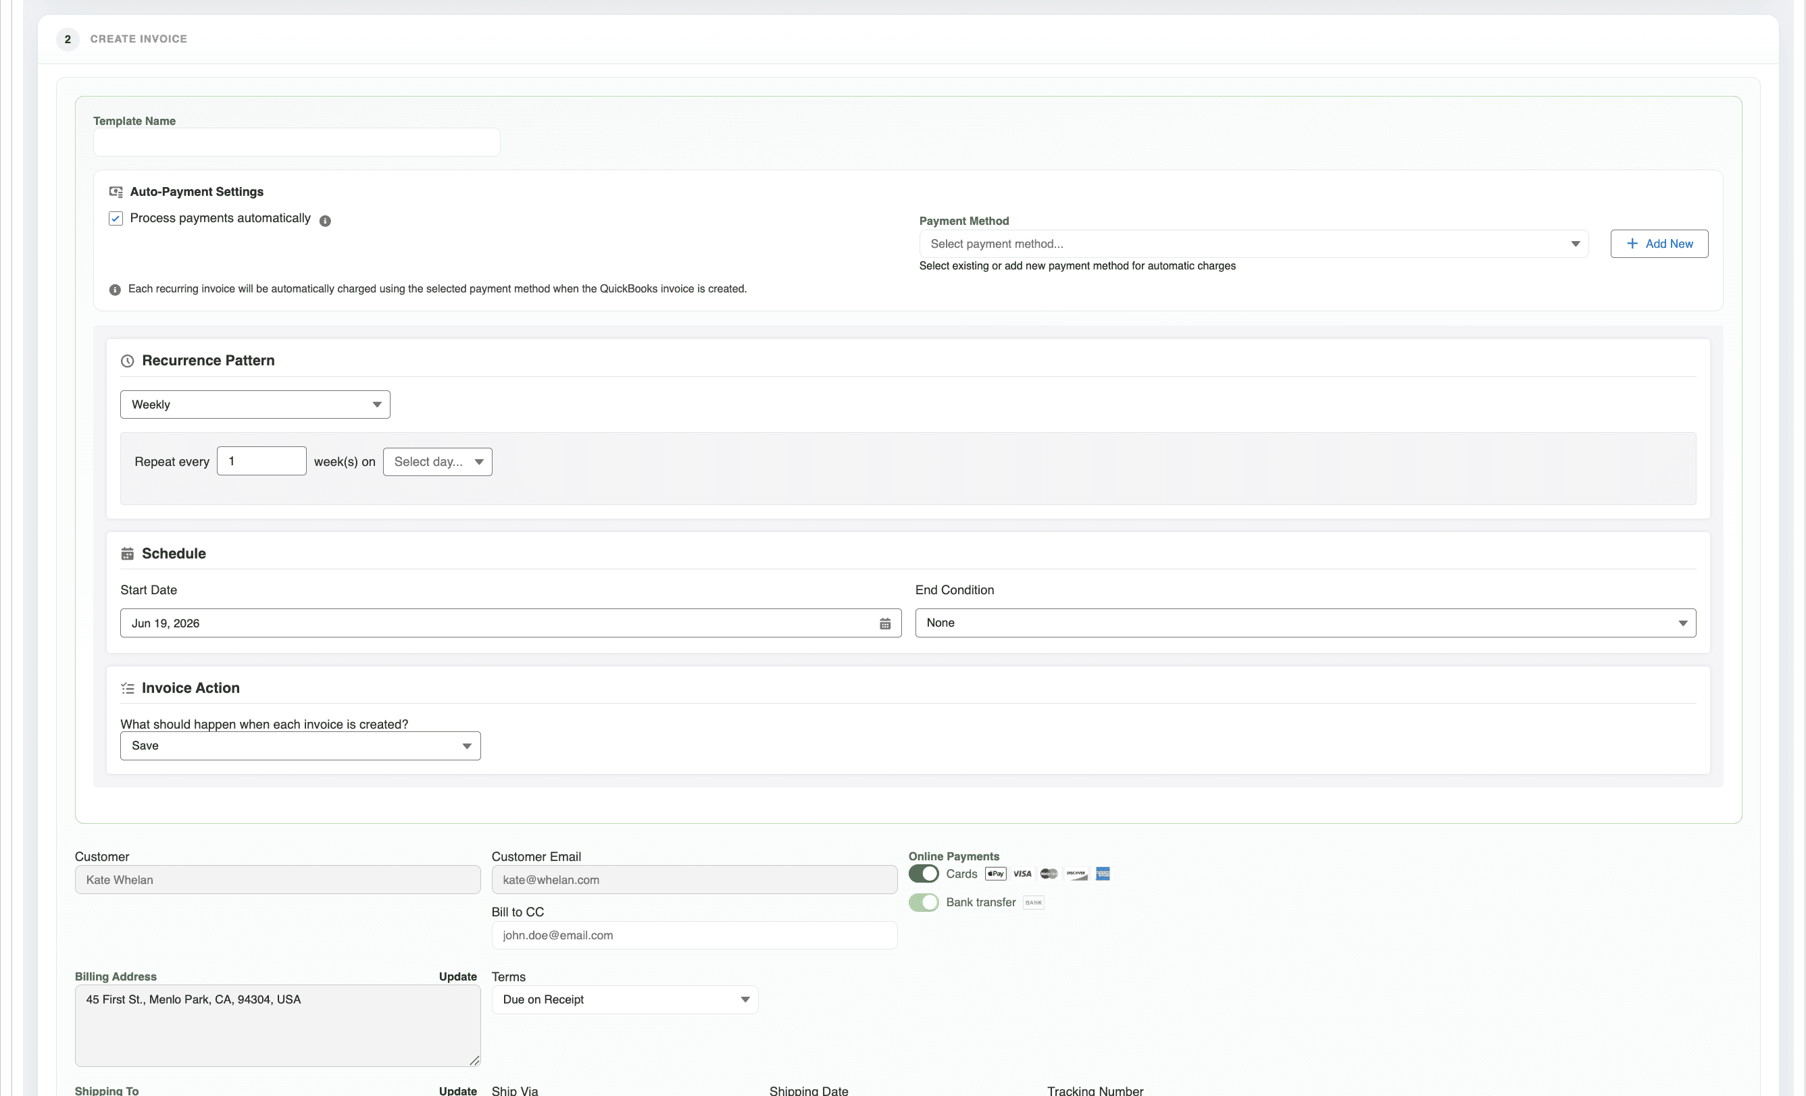Open the Terms Due on Receipt dropdown
Screen dimensions: 1806x1096
624,999
